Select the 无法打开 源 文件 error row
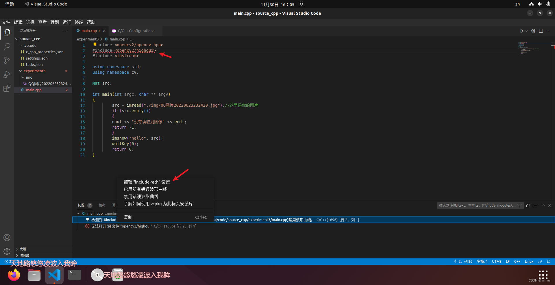The image size is (555, 285). 313,226
